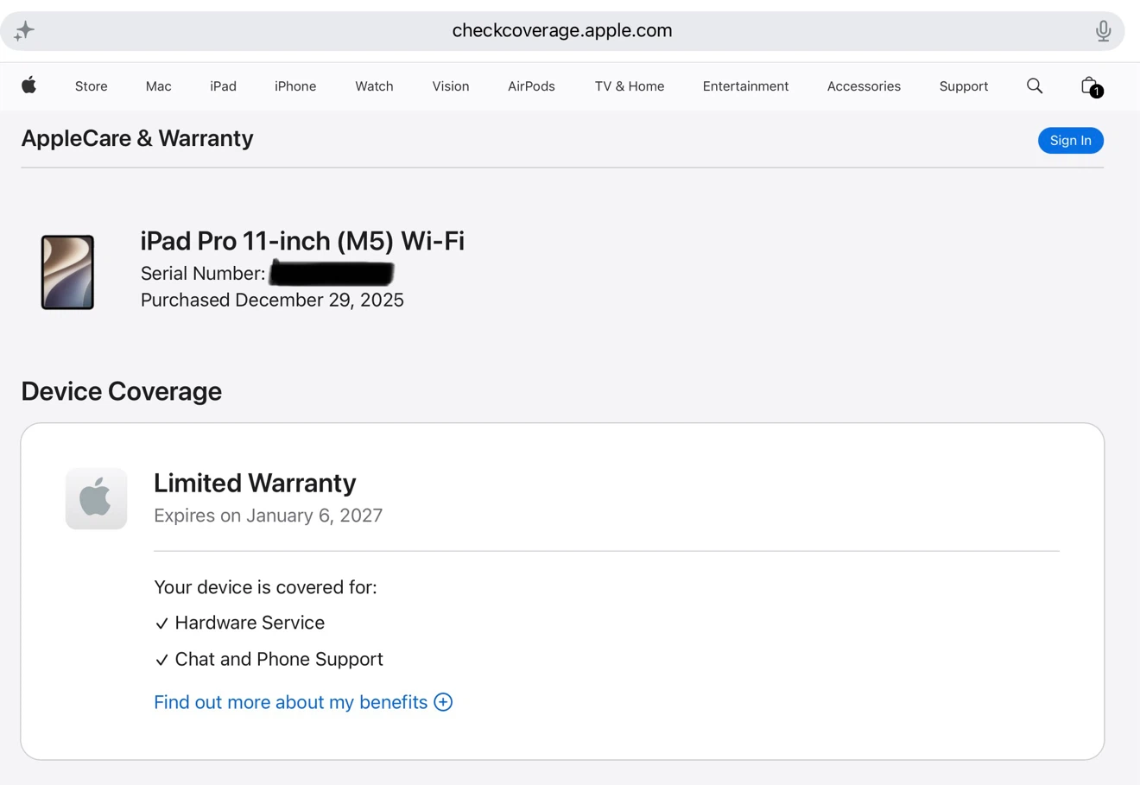Open the search magnifier icon
This screenshot has width=1140, height=785.
[x=1035, y=85]
